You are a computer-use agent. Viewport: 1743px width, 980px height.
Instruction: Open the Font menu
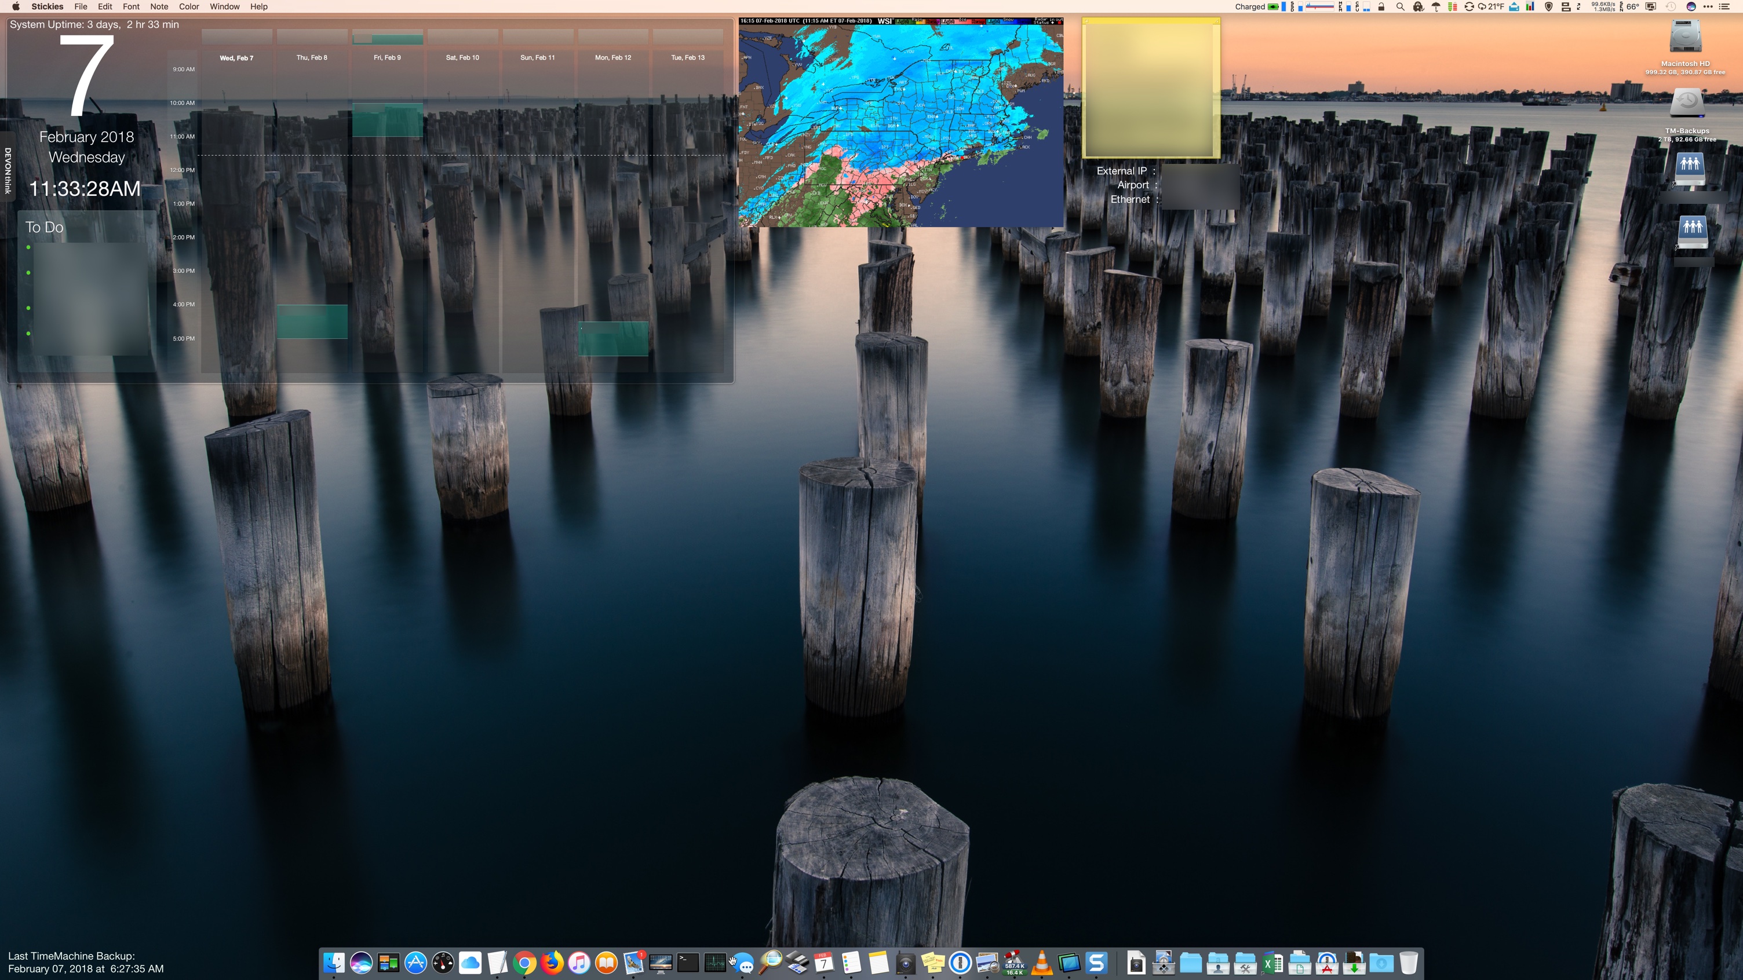pyautogui.click(x=132, y=7)
